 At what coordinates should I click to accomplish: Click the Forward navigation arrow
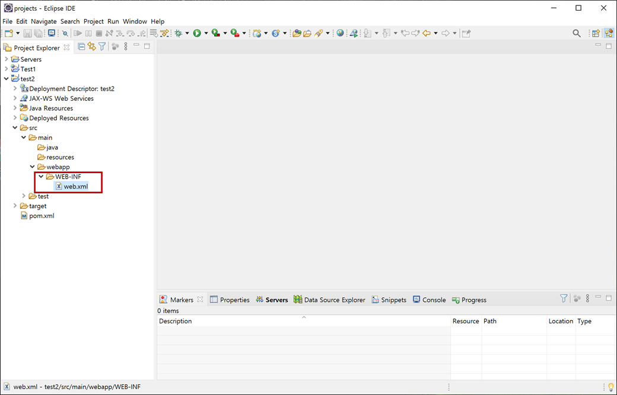point(446,33)
